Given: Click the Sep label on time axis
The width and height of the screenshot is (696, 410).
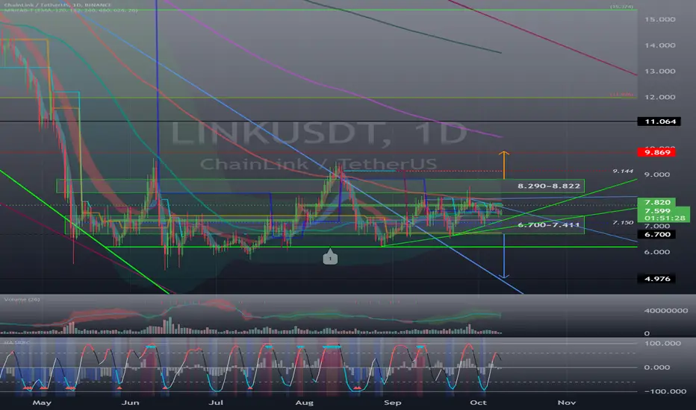Looking at the screenshot, I should coord(392,403).
